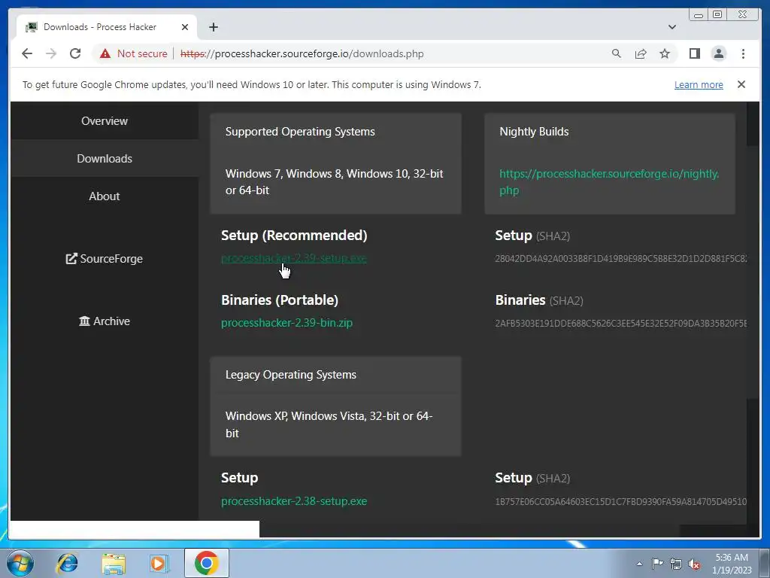The width and height of the screenshot is (770, 578).
Task: Click the 2AFB5303E191 binaries SHA2 hash
Action: pos(620,323)
